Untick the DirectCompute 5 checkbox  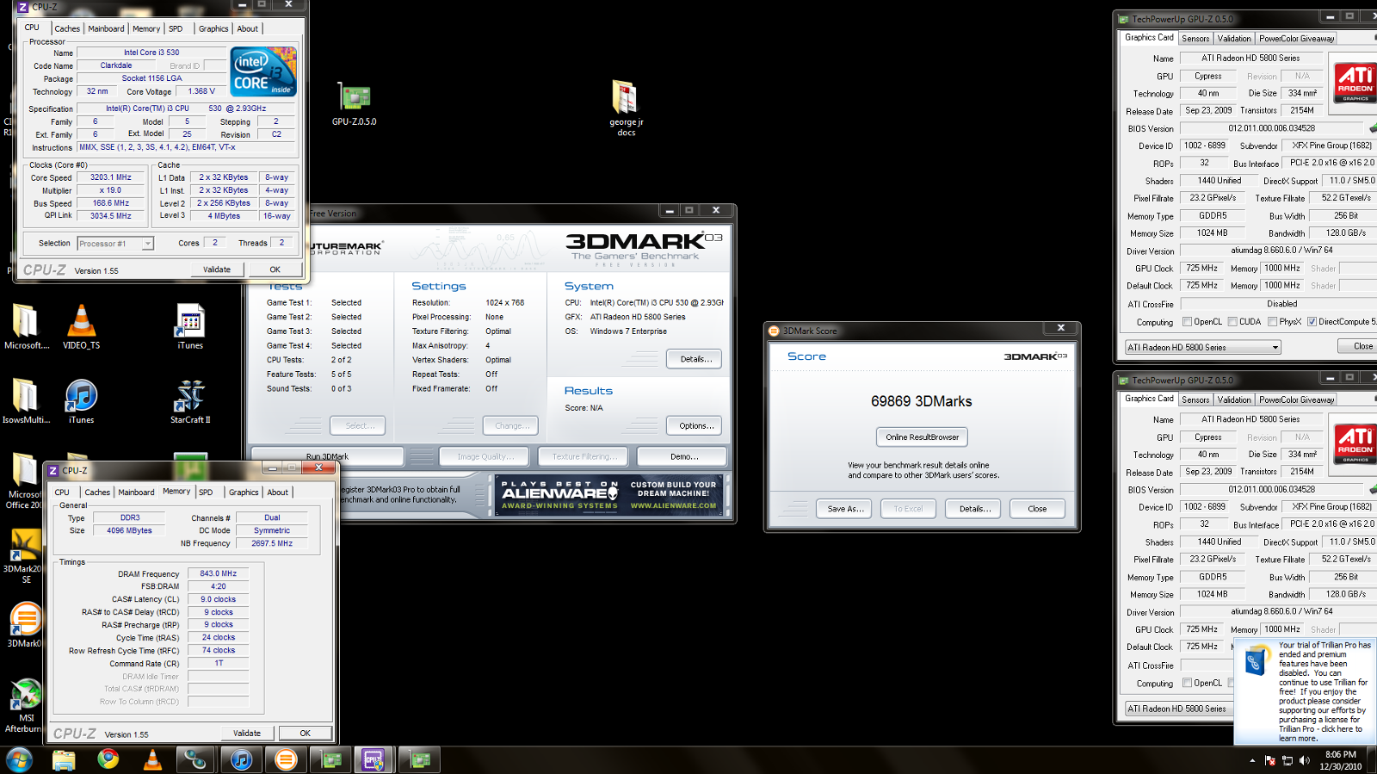[x=1312, y=322]
